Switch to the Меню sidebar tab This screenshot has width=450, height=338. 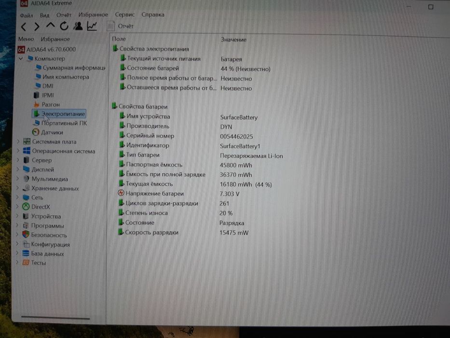(26, 39)
